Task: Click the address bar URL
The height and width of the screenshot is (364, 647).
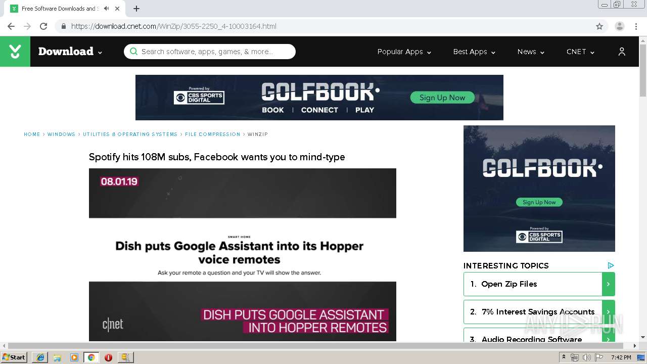Action: coord(174,26)
